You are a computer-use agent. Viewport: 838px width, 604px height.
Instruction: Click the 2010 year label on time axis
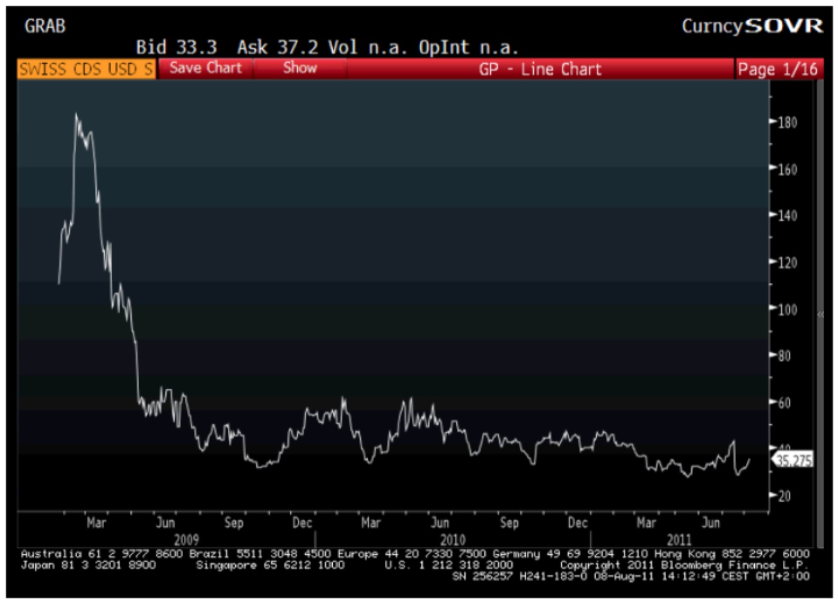pyautogui.click(x=453, y=539)
